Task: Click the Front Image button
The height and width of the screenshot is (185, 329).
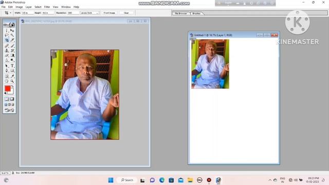Action: 109,13
